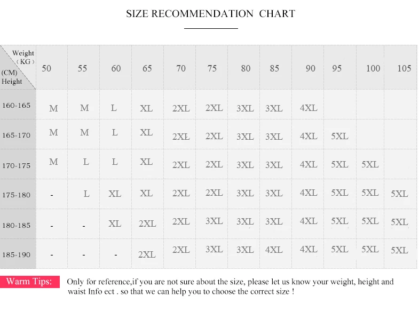Click the 4XL cell in 160-165 row

coord(309,108)
